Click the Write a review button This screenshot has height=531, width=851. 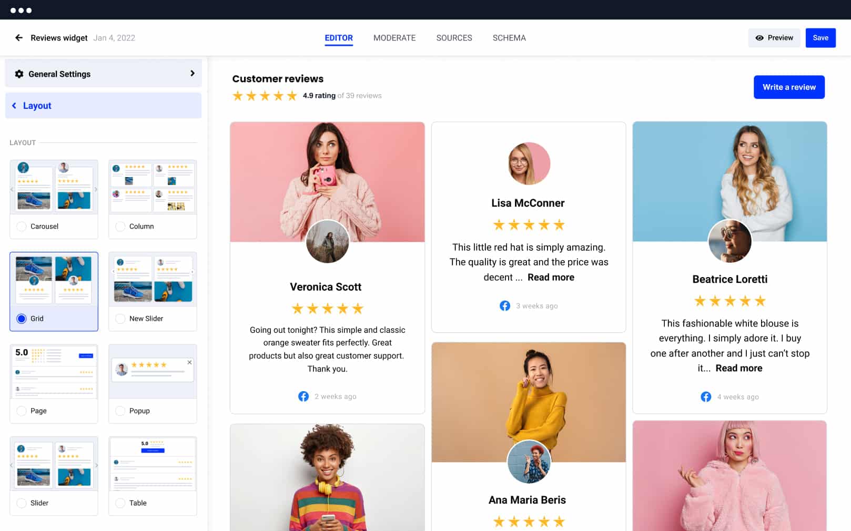pyautogui.click(x=788, y=87)
